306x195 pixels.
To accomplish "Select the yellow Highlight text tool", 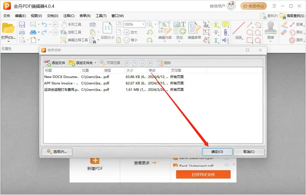I will 216,25.
